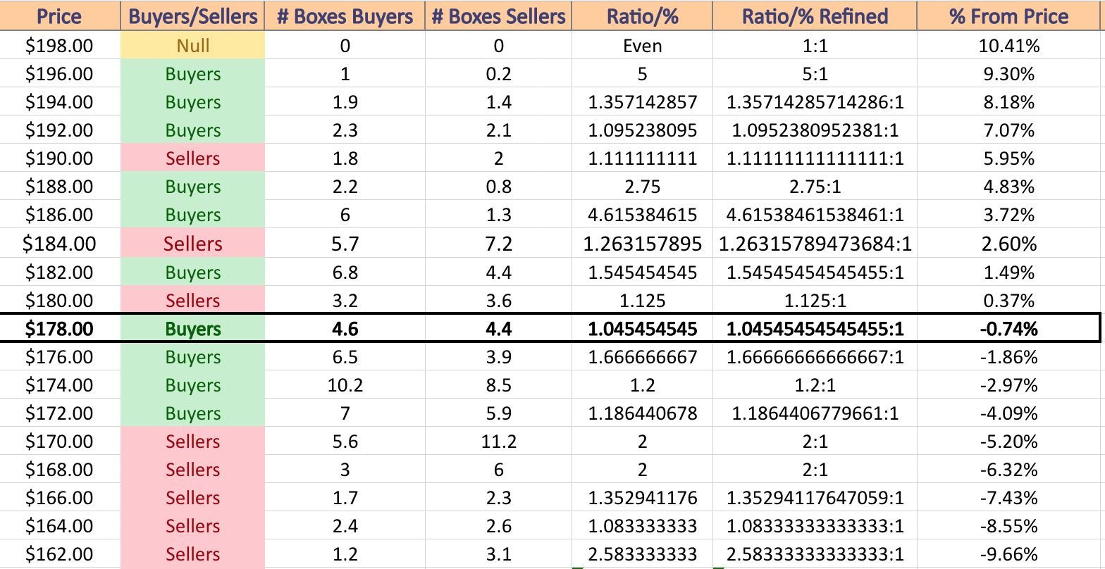1105x569 pixels.
Task: Click the $190.00 price cell
Action: click(60, 158)
